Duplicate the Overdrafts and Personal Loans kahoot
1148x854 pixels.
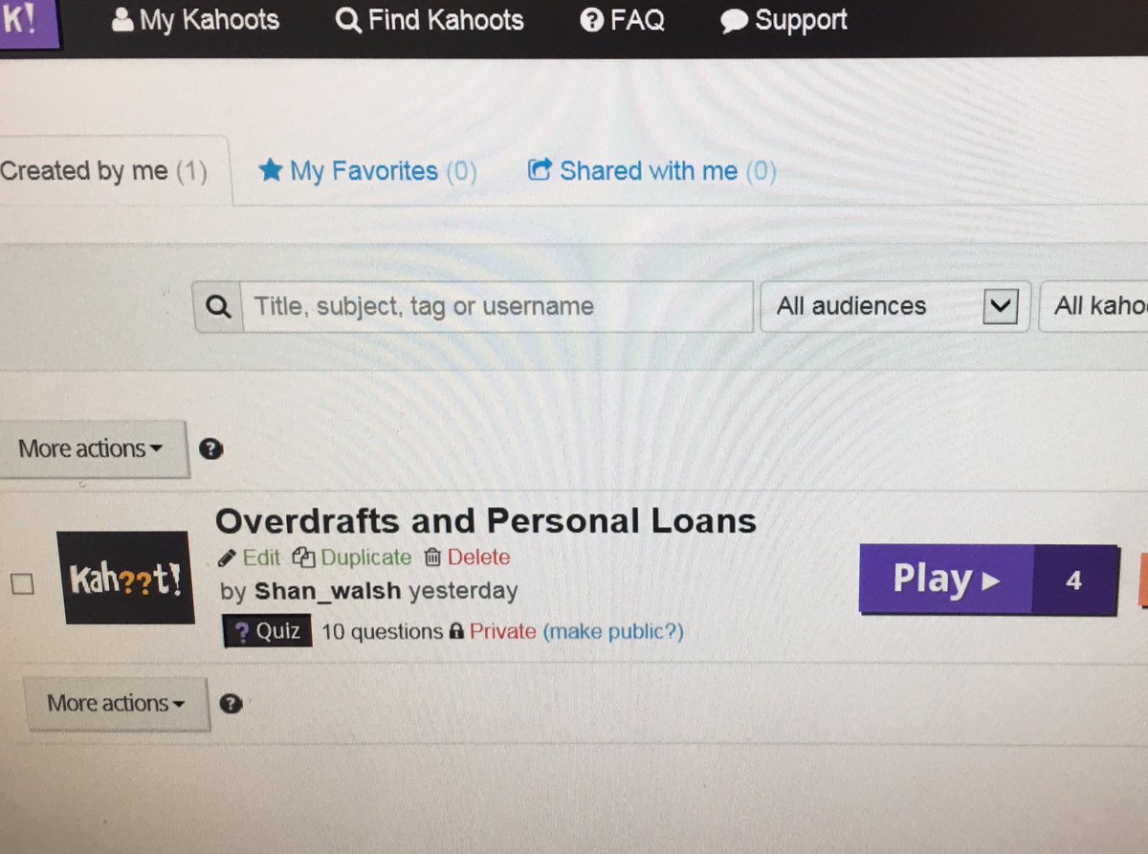(352, 558)
